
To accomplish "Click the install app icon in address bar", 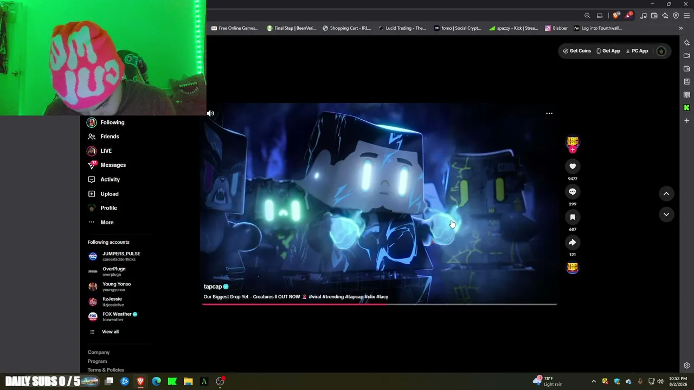I will pos(600,16).
